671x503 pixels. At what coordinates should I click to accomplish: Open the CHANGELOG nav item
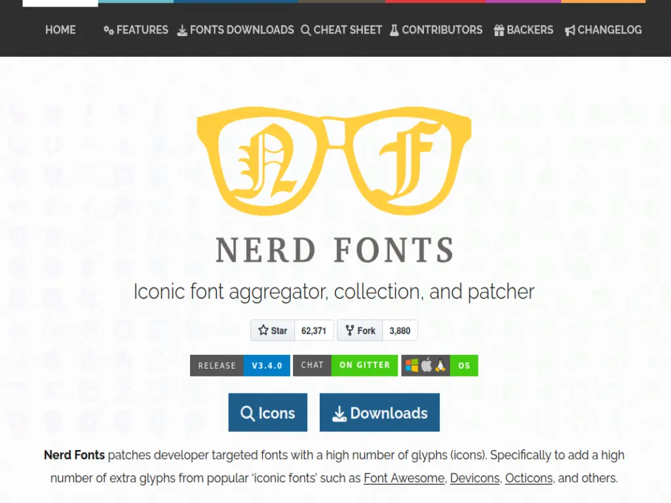coord(604,30)
